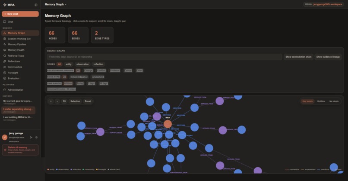Click the Reflections sparkle icon

5,61
